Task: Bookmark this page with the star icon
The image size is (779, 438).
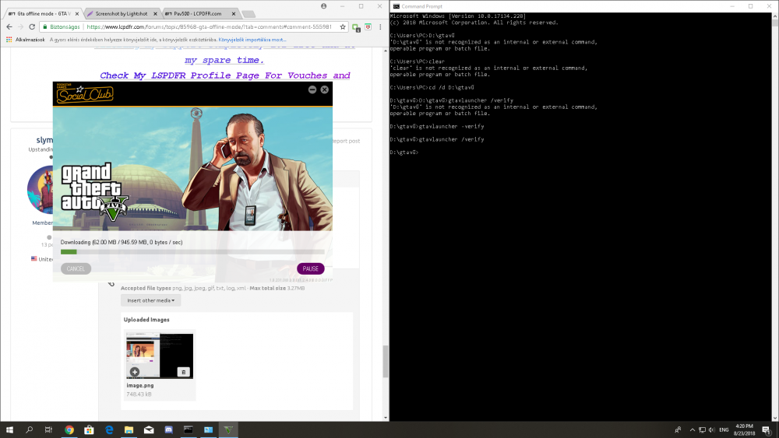Action: (343, 26)
